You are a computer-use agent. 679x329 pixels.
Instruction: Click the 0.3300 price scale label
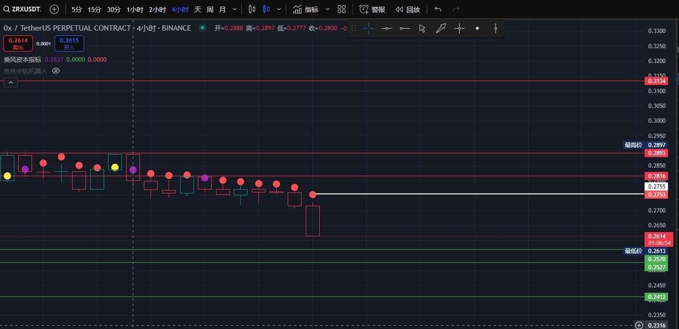pyautogui.click(x=657, y=31)
